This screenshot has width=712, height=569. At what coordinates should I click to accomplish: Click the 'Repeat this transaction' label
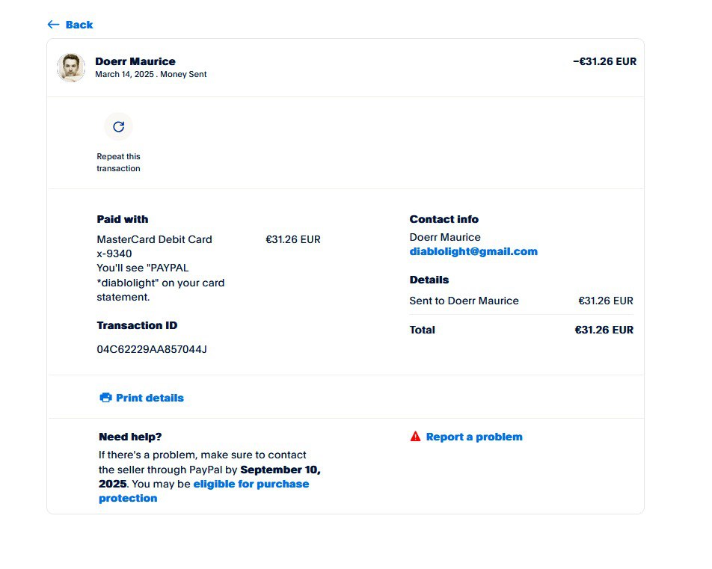(x=118, y=162)
